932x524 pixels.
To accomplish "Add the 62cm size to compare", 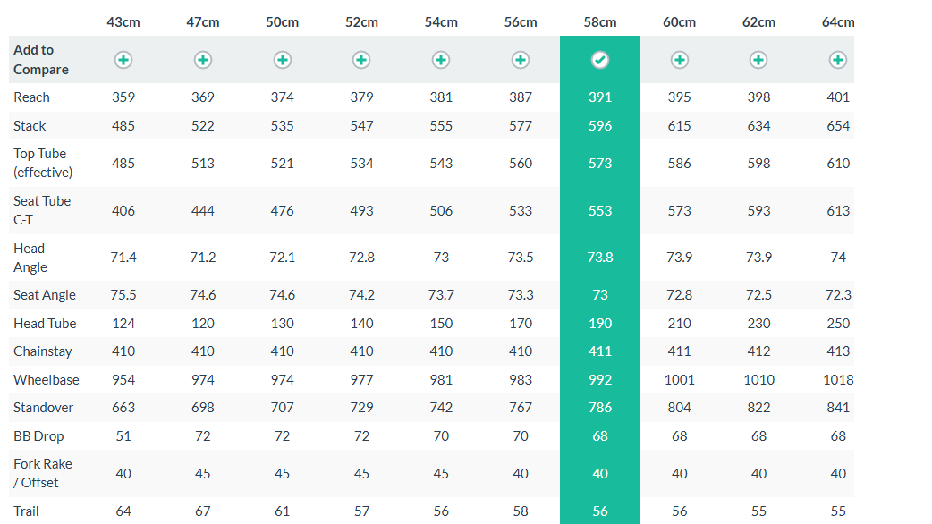I will [758, 60].
